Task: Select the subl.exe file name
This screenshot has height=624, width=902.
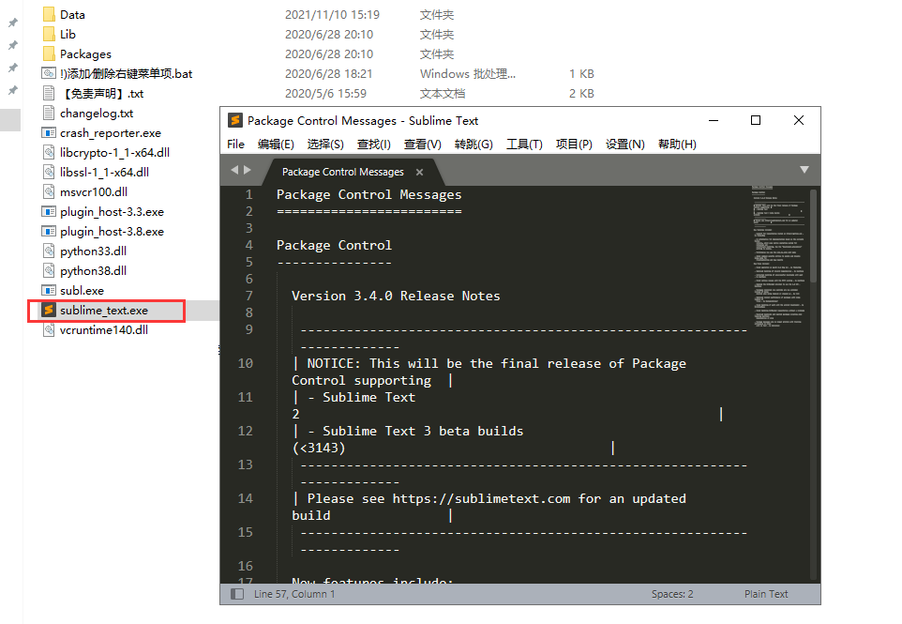Action: (82, 291)
